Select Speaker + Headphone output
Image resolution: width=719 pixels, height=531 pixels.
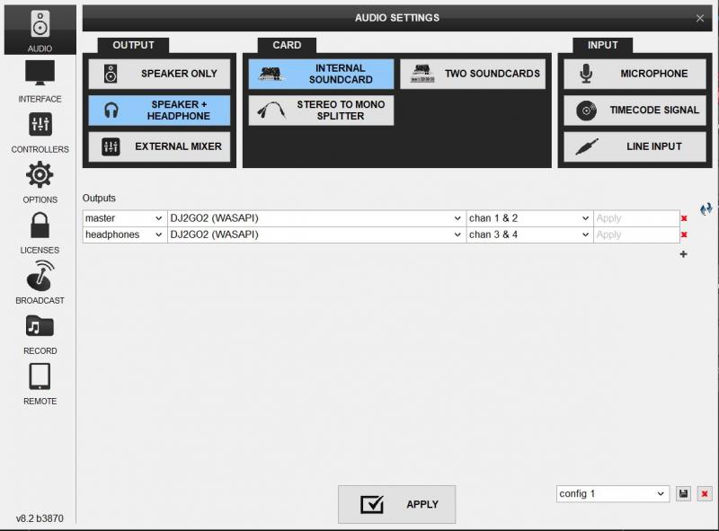point(159,110)
